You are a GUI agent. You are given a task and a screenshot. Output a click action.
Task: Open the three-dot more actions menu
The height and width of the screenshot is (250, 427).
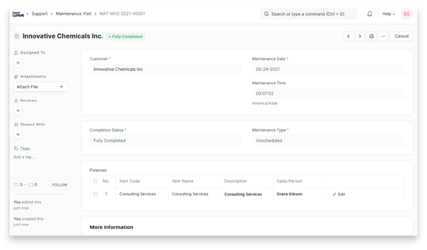coord(383,36)
